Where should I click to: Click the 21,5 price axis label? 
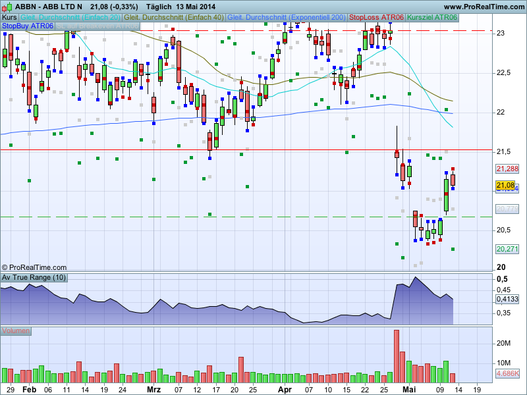click(x=503, y=152)
